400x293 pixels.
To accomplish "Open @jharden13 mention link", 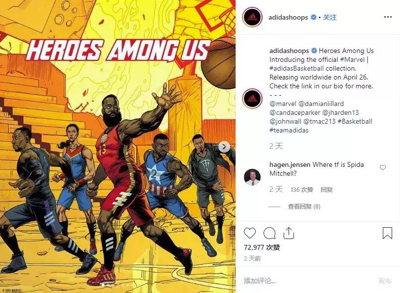I will (341, 112).
